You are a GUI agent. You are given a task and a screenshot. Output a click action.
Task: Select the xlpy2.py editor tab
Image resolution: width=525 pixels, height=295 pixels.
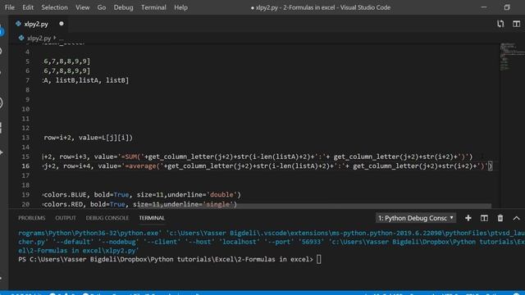pos(36,24)
